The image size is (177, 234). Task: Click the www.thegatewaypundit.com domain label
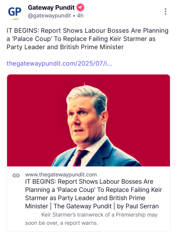[x=61, y=175]
